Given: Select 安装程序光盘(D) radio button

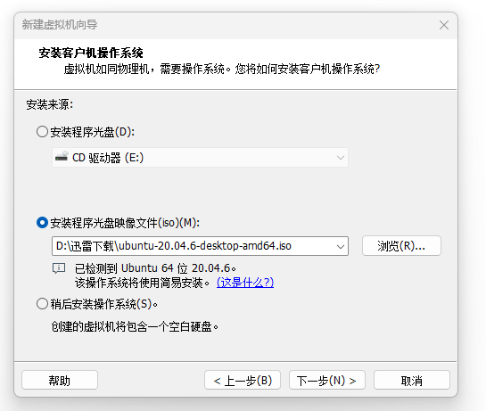Looking at the screenshot, I should (42, 132).
